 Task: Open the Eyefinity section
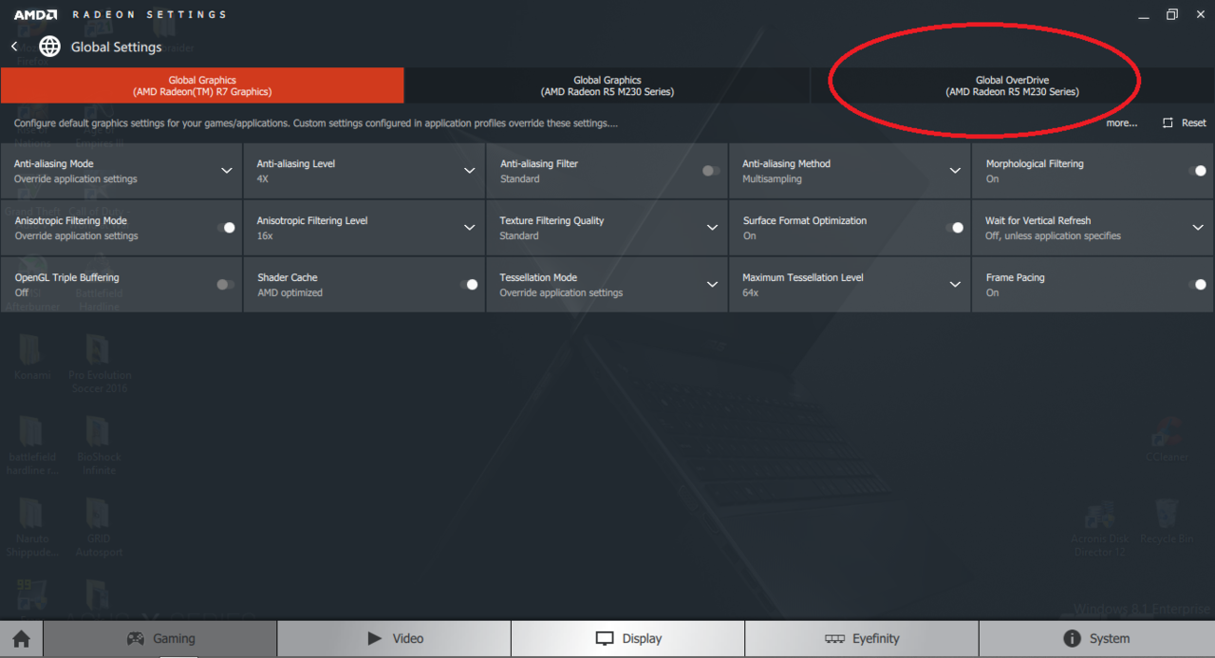click(861, 639)
